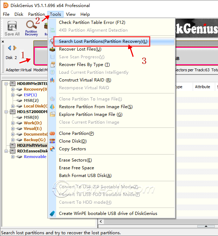Open the File menu

(x=6, y=14)
